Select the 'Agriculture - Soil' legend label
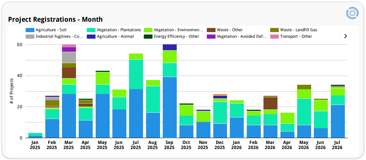Image resolution: width=366 pixels, height=160 pixels. tap(51, 30)
